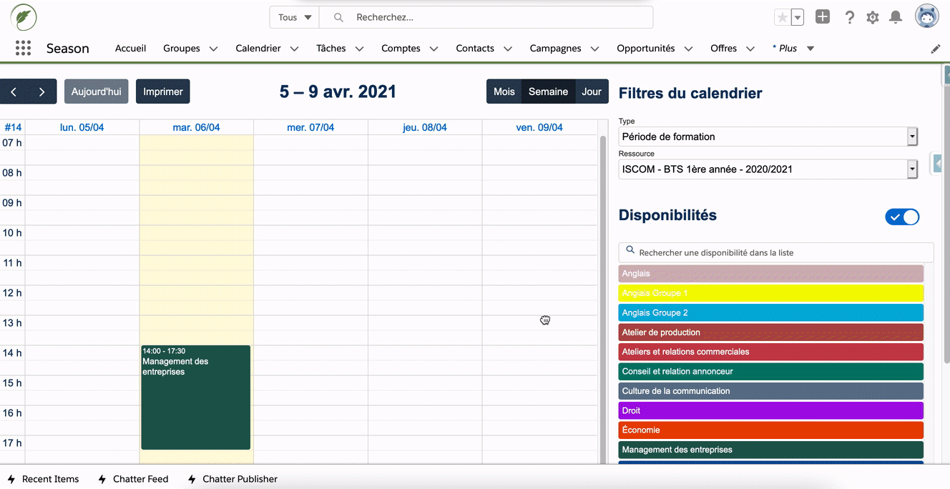Open the global actions plus icon
Screen dimensions: 950x489
click(822, 16)
